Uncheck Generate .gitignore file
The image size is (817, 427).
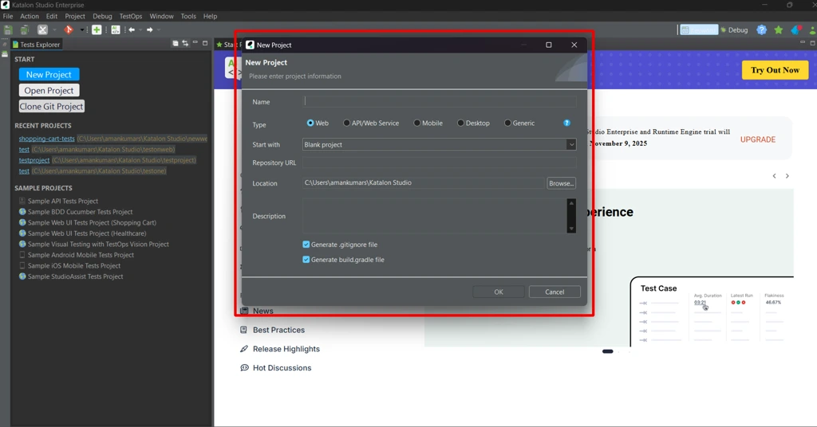tap(306, 245)
